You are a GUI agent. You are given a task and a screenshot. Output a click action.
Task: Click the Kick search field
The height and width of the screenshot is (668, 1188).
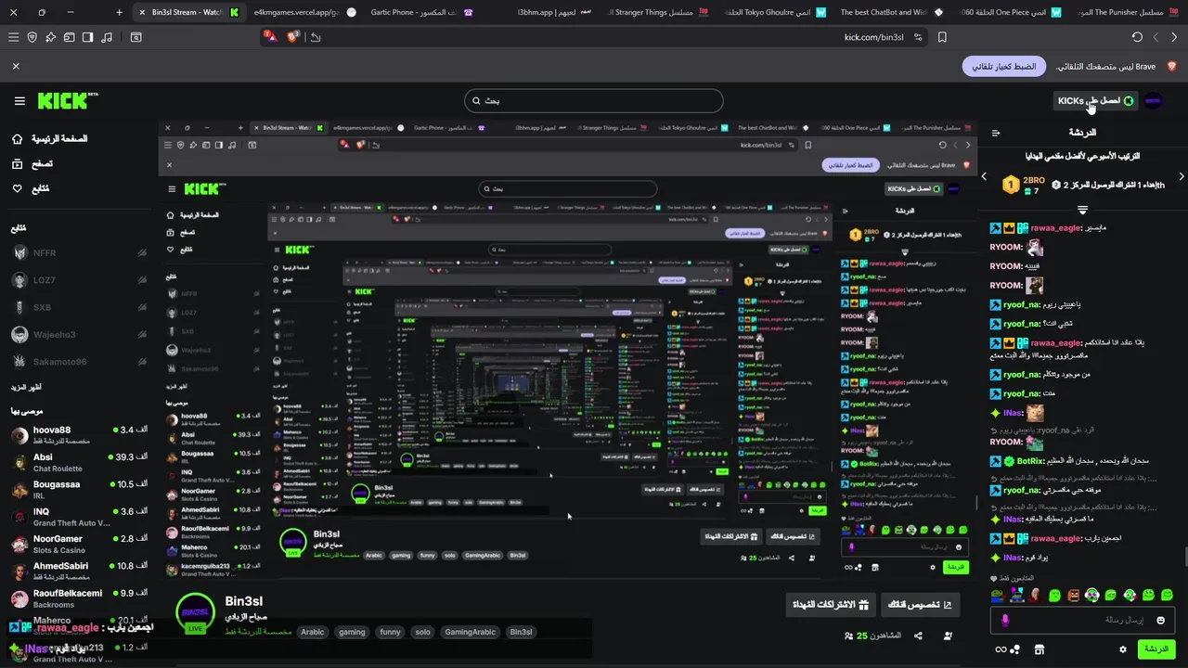(594, 100)
